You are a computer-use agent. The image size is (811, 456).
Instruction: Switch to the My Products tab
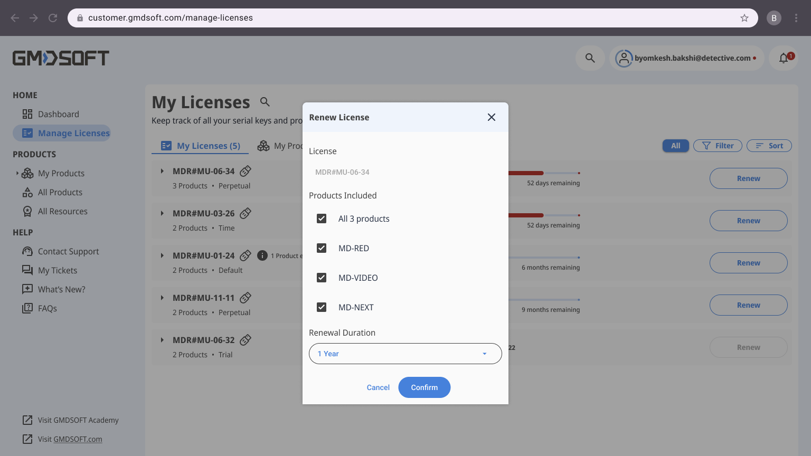pos(280,146)
